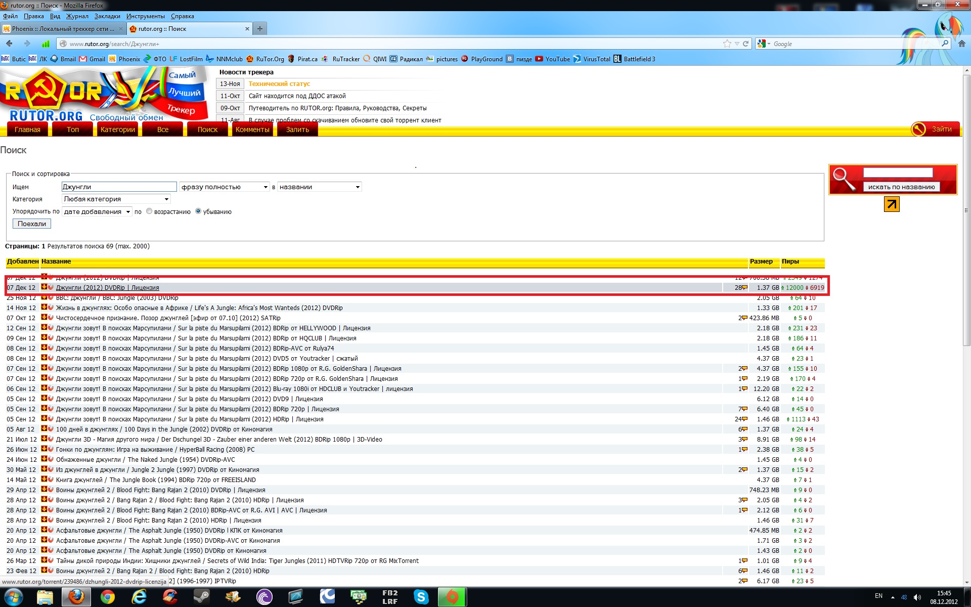Open the Любая категория dropdown
971x607 pixels.
pyautogui.click(x=116, y=199)
